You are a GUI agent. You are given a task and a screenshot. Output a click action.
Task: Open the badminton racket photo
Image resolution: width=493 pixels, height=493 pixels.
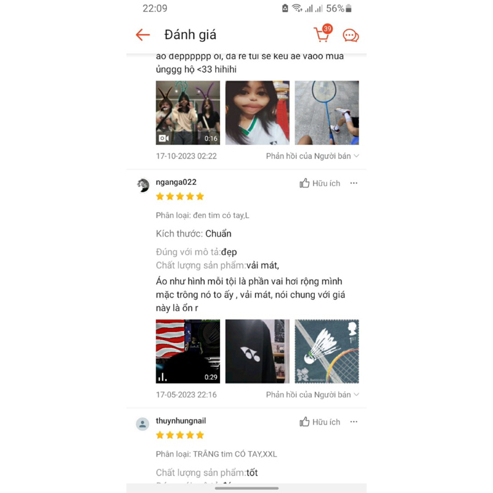click(327, 113)
